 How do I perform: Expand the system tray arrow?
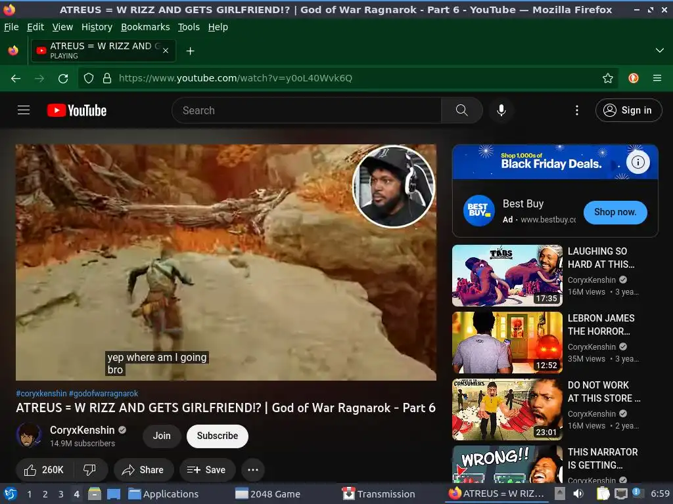[560, 493]
